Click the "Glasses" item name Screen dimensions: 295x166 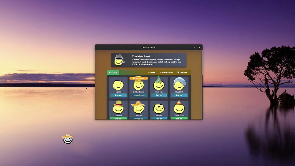[159, 115]
